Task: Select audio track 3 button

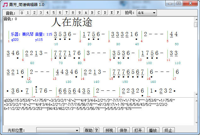Action: point(41,13)
